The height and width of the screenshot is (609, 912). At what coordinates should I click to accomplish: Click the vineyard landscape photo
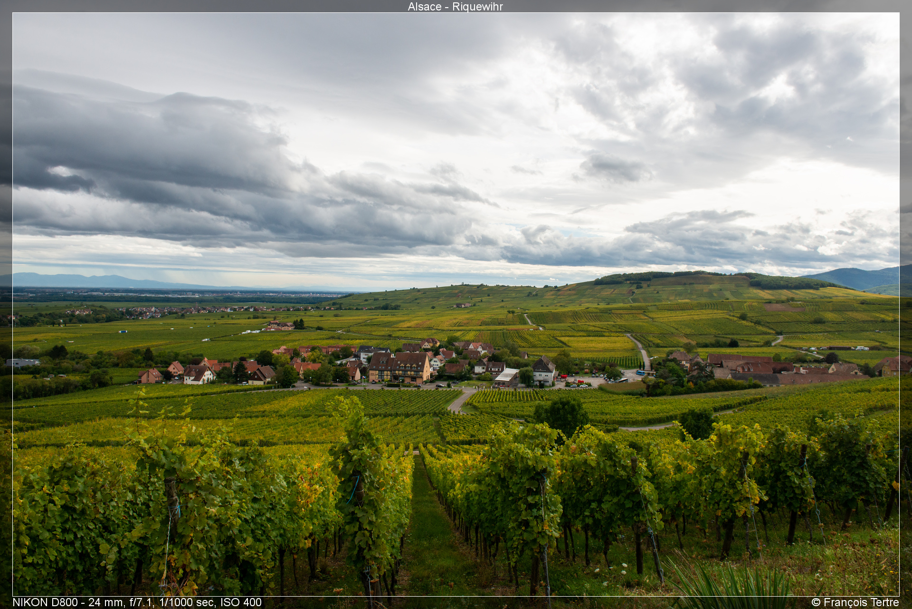[456, 304]
